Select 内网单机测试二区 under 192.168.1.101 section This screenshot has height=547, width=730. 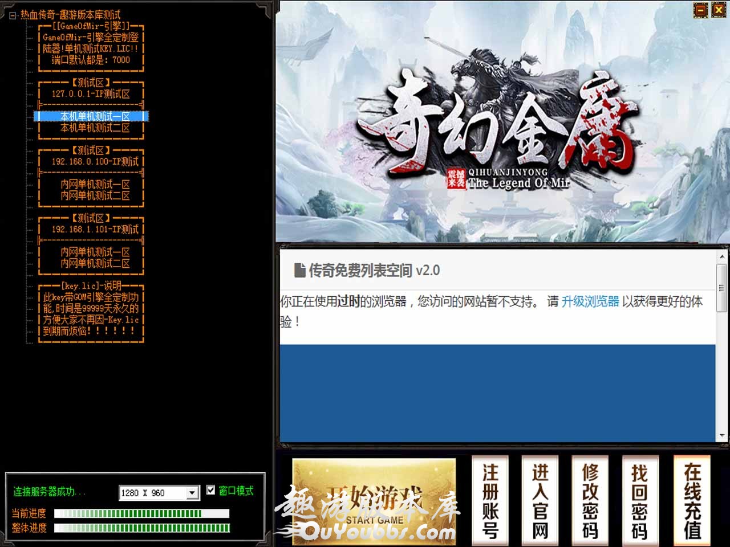[x=95, y=263]
